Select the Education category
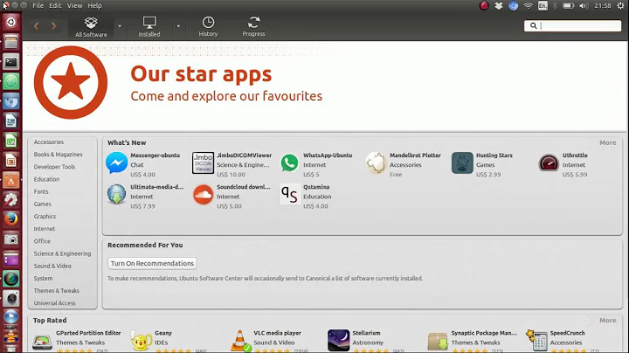This screenshot has width=629, height=353. [46, 179]
